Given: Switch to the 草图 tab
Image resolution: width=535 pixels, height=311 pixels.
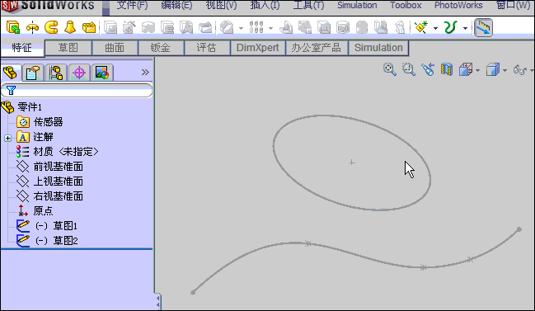Looking at the screenshot, I should pyautogui.click(x=68, y=48).
